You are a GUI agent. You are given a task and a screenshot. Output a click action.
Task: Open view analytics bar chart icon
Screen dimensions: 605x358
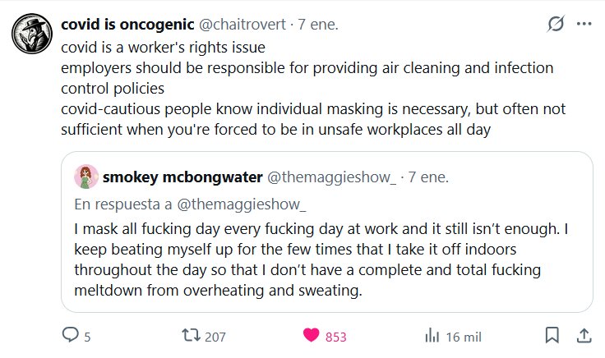432,335
